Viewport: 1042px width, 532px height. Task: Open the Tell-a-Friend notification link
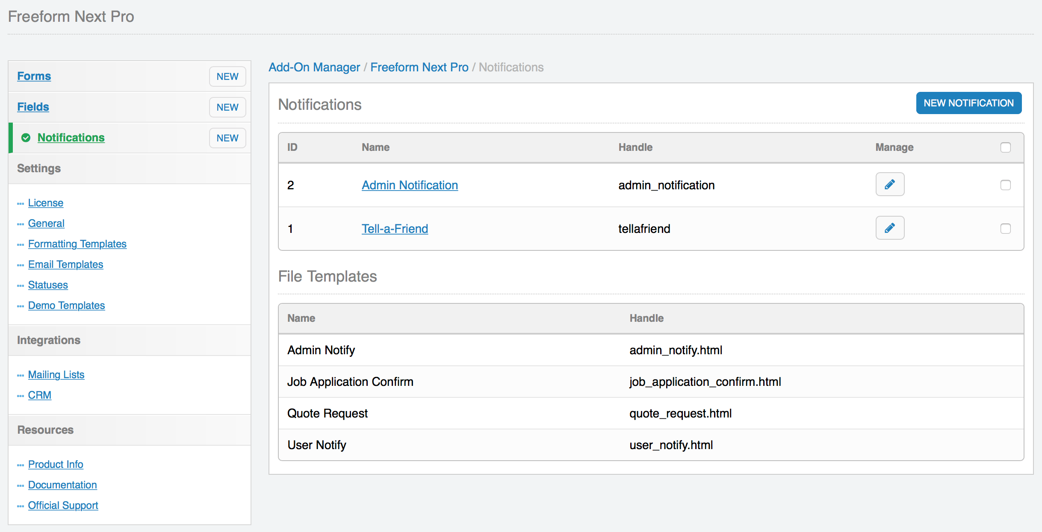point(395,229)
